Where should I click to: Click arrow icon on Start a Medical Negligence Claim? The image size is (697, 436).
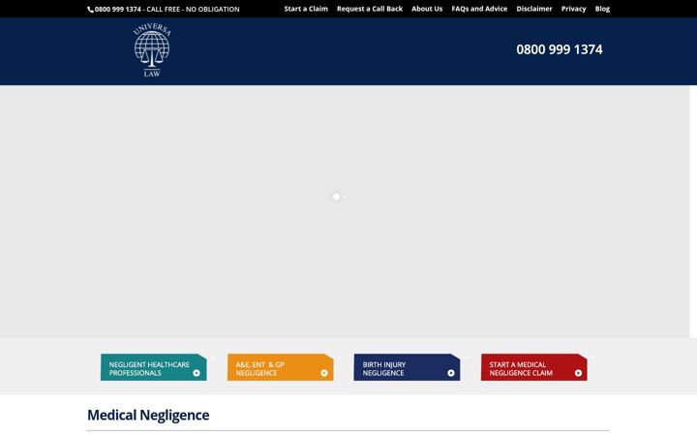coord(578,373)
